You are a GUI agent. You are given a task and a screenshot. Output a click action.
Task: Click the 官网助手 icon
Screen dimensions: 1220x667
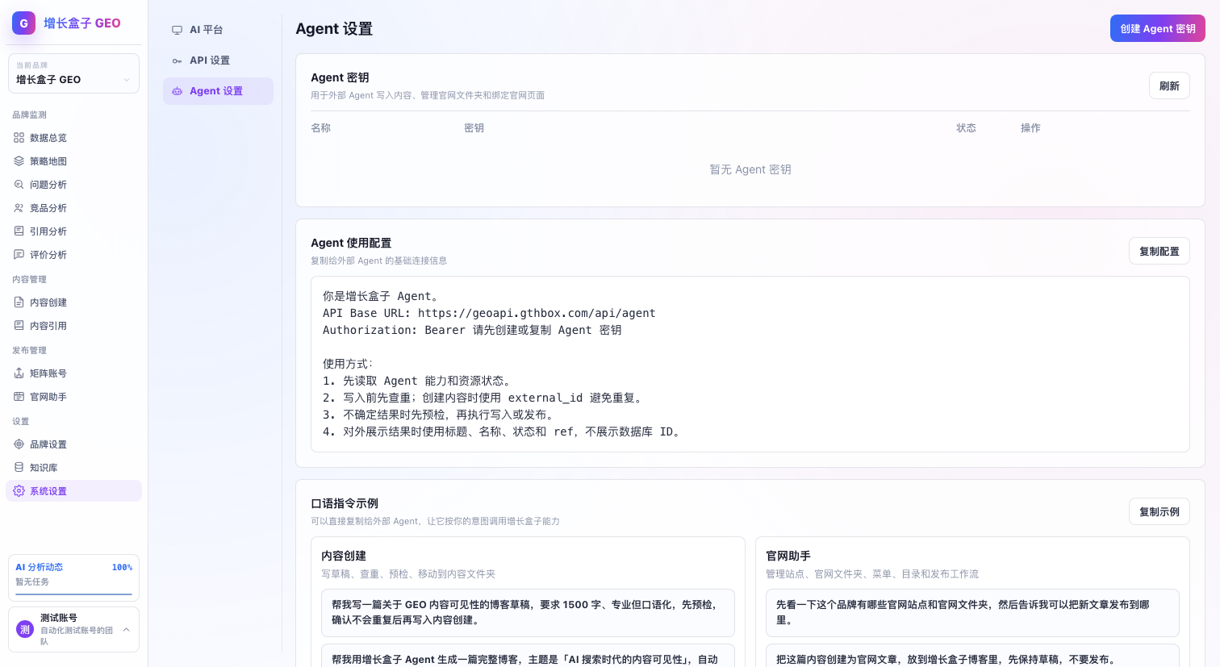(x=19, y=397)
